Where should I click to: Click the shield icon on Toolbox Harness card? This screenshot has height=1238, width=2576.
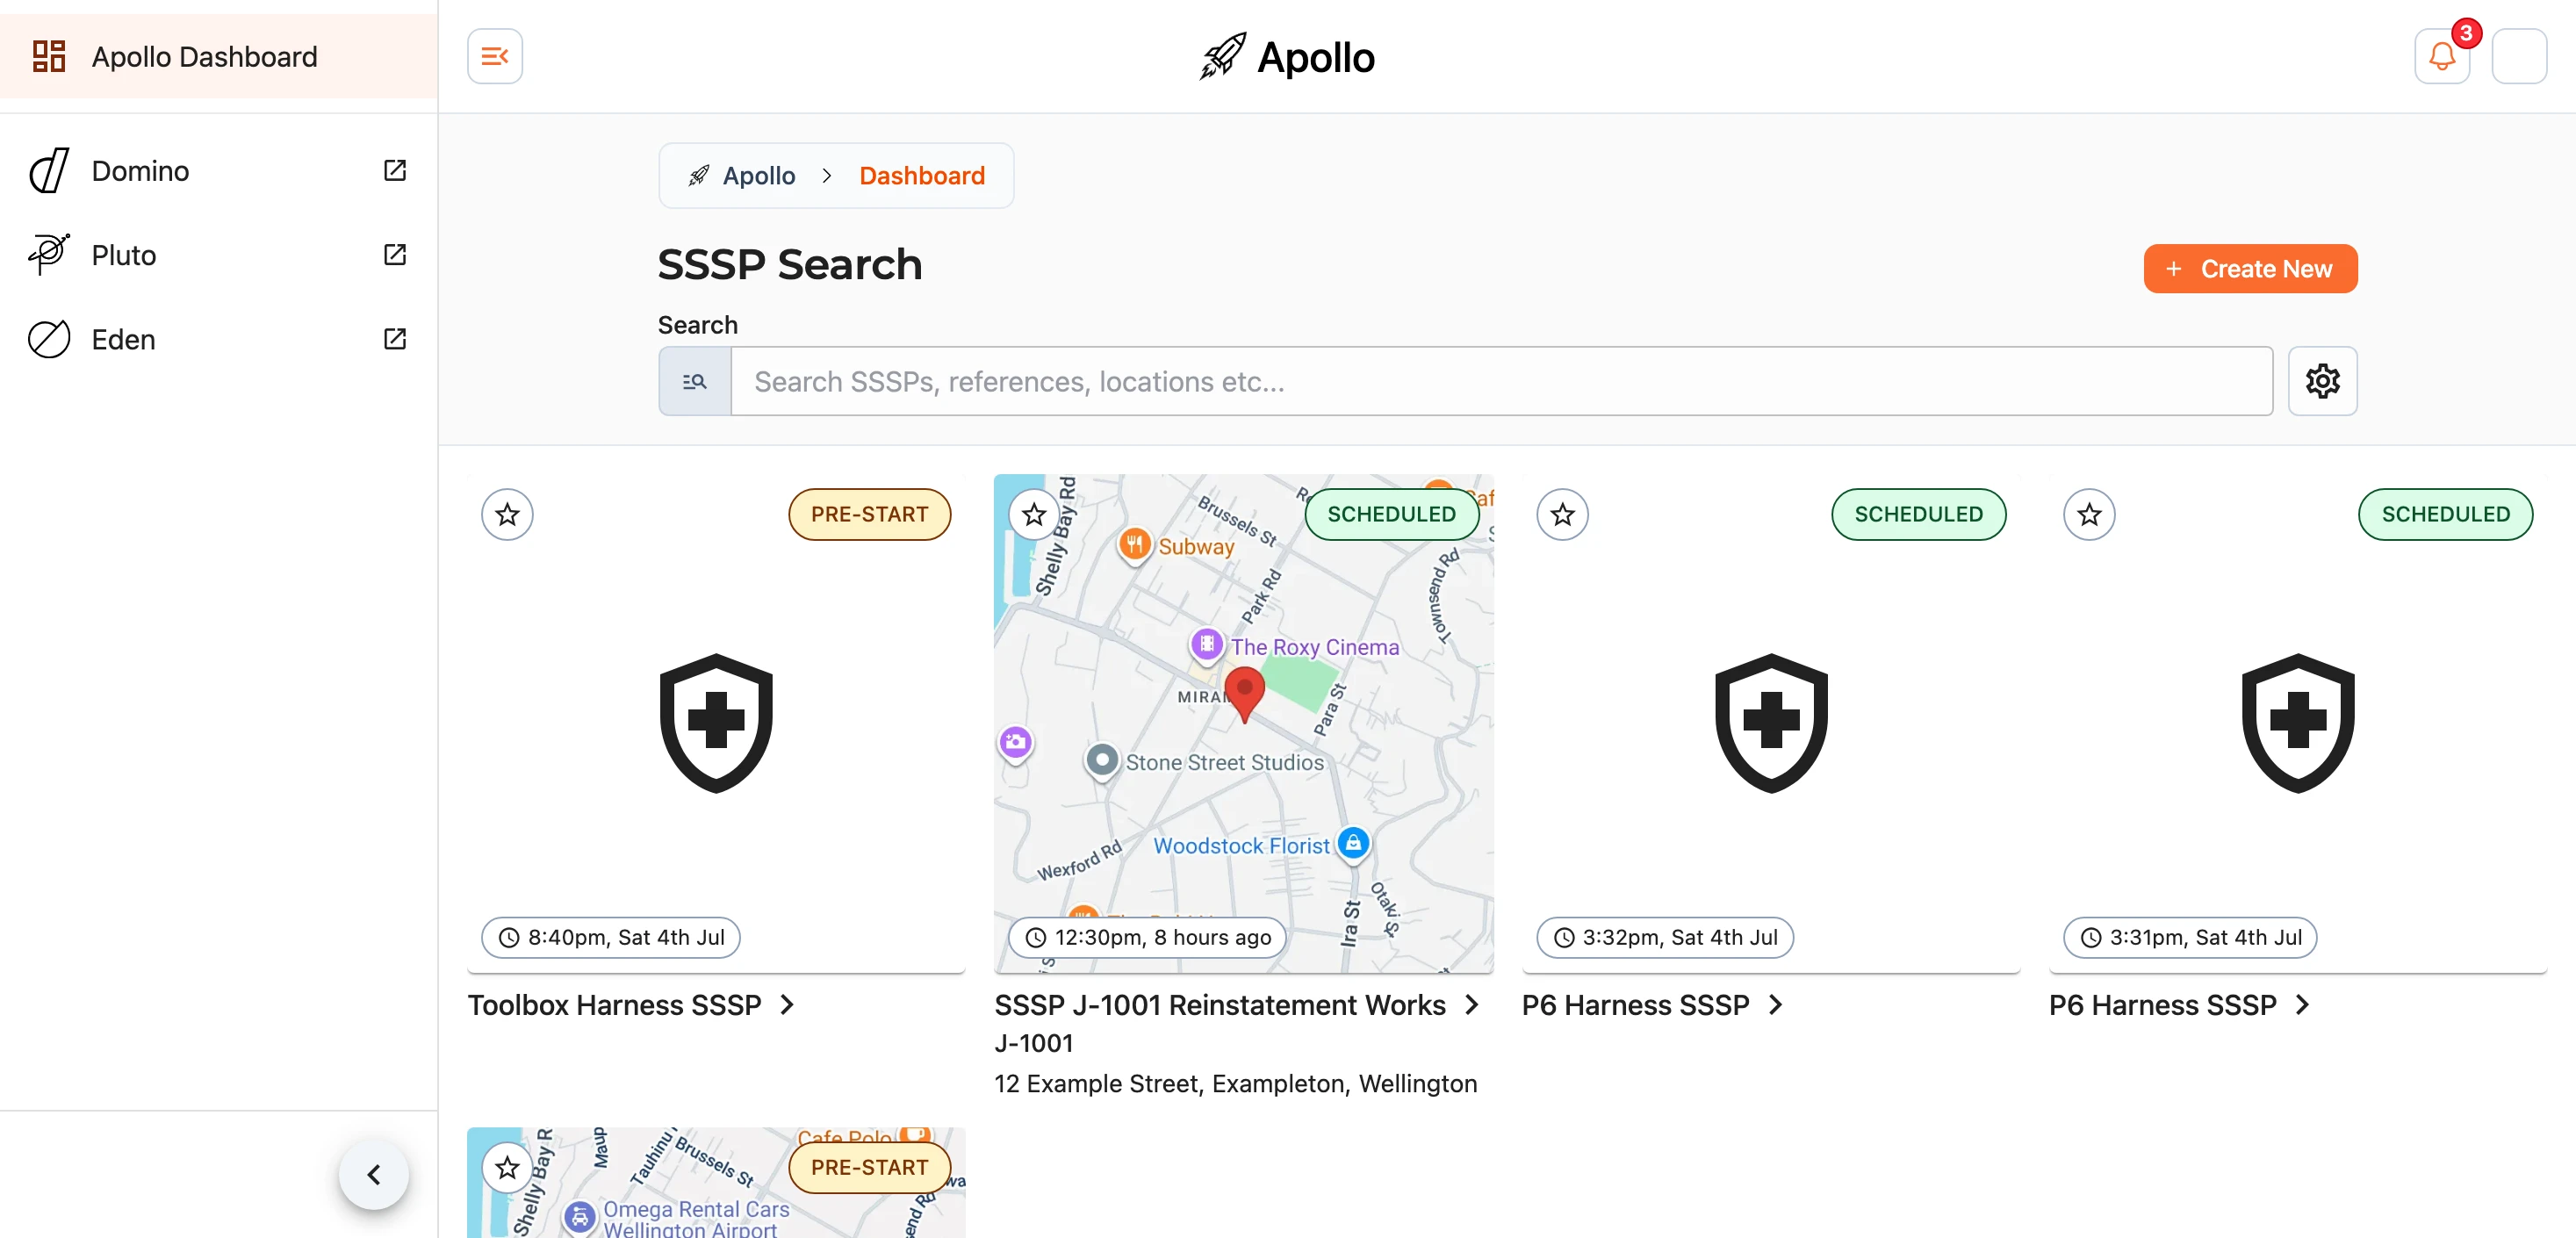coord(716,723)
